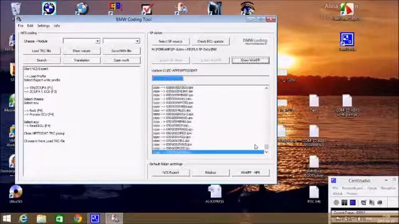Open the Info menu
Viewport: 399px width, 224px height.
(57, 26)
